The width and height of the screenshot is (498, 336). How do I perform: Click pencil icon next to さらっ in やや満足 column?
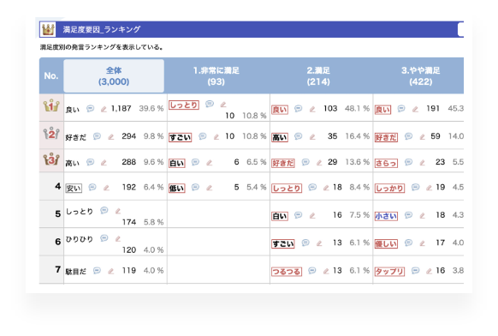[422, 163]
